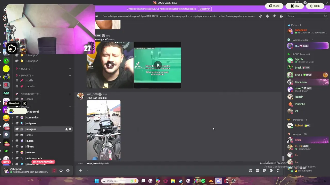Open member jeanzin profile
Image resolution: width=330 pixels, height=185 pixels.
point(308,97)
